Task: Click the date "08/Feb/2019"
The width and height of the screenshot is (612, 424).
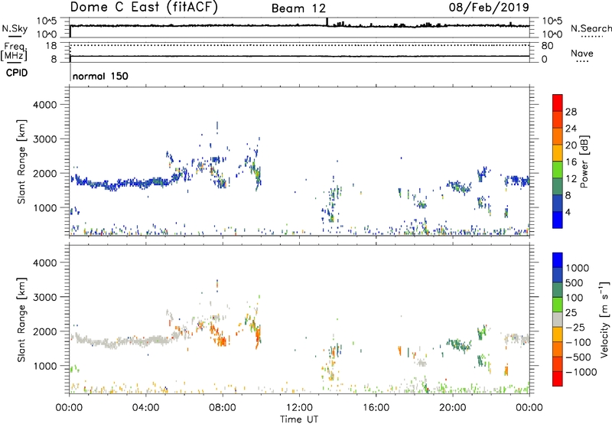Action: (x=489, y=8)
